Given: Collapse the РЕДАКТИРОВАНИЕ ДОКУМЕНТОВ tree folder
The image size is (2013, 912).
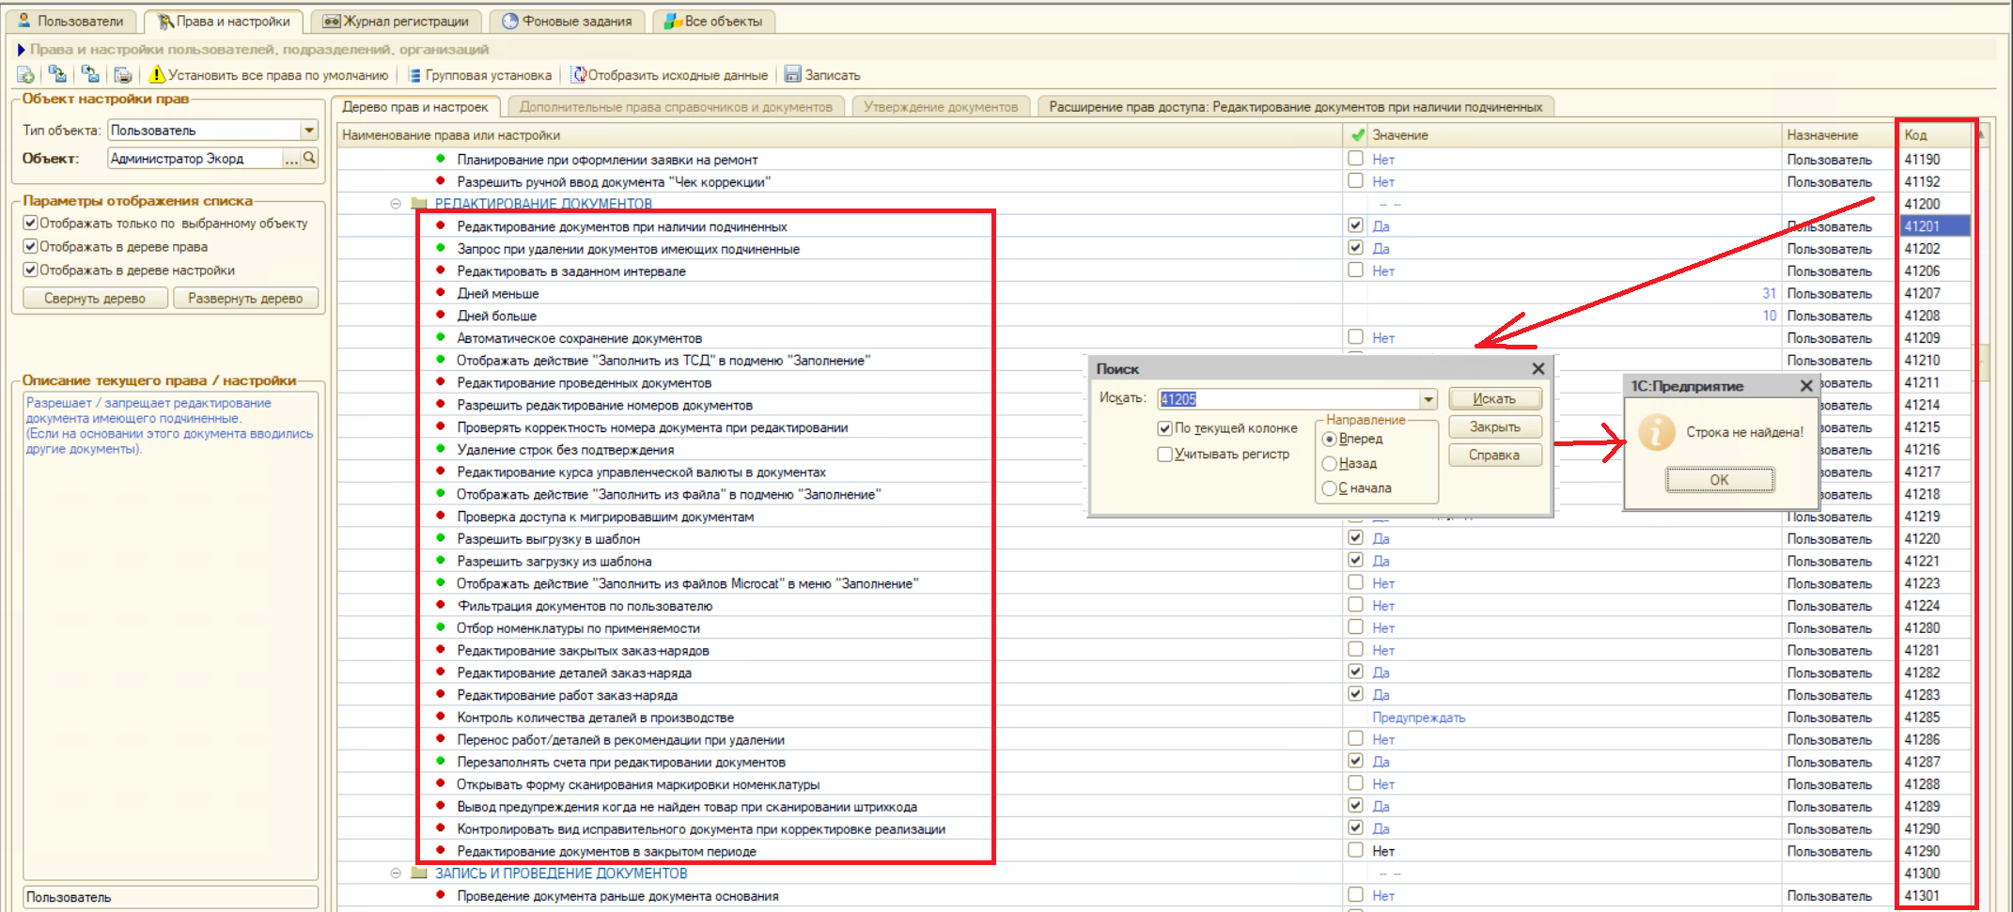Looking at the screenshot, I should pyautogui.click(x=396, y=204).
